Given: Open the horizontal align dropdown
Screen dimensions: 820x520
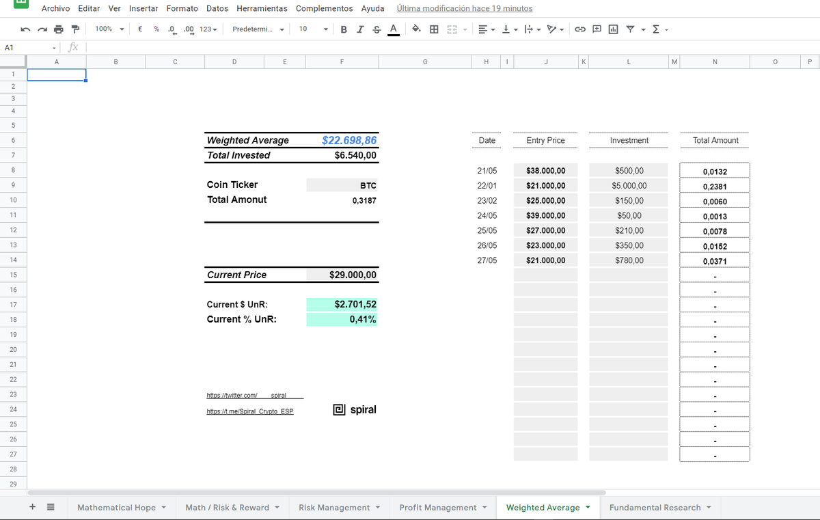Looking at the screenshot, I should pyautogui.click(x=487, y=29).
